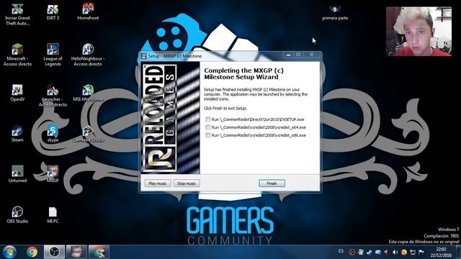This screenshot has height=259, width=461.
Task: Switch to OBS Studio in the taskbar
Action: 54,252
